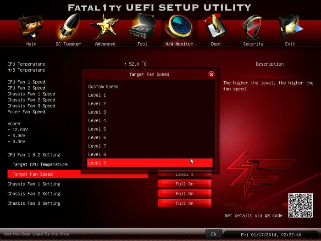Select Level 1 fan speed
Image resolution: width=321 pixels, height=241 pixels.
(149, 95)
